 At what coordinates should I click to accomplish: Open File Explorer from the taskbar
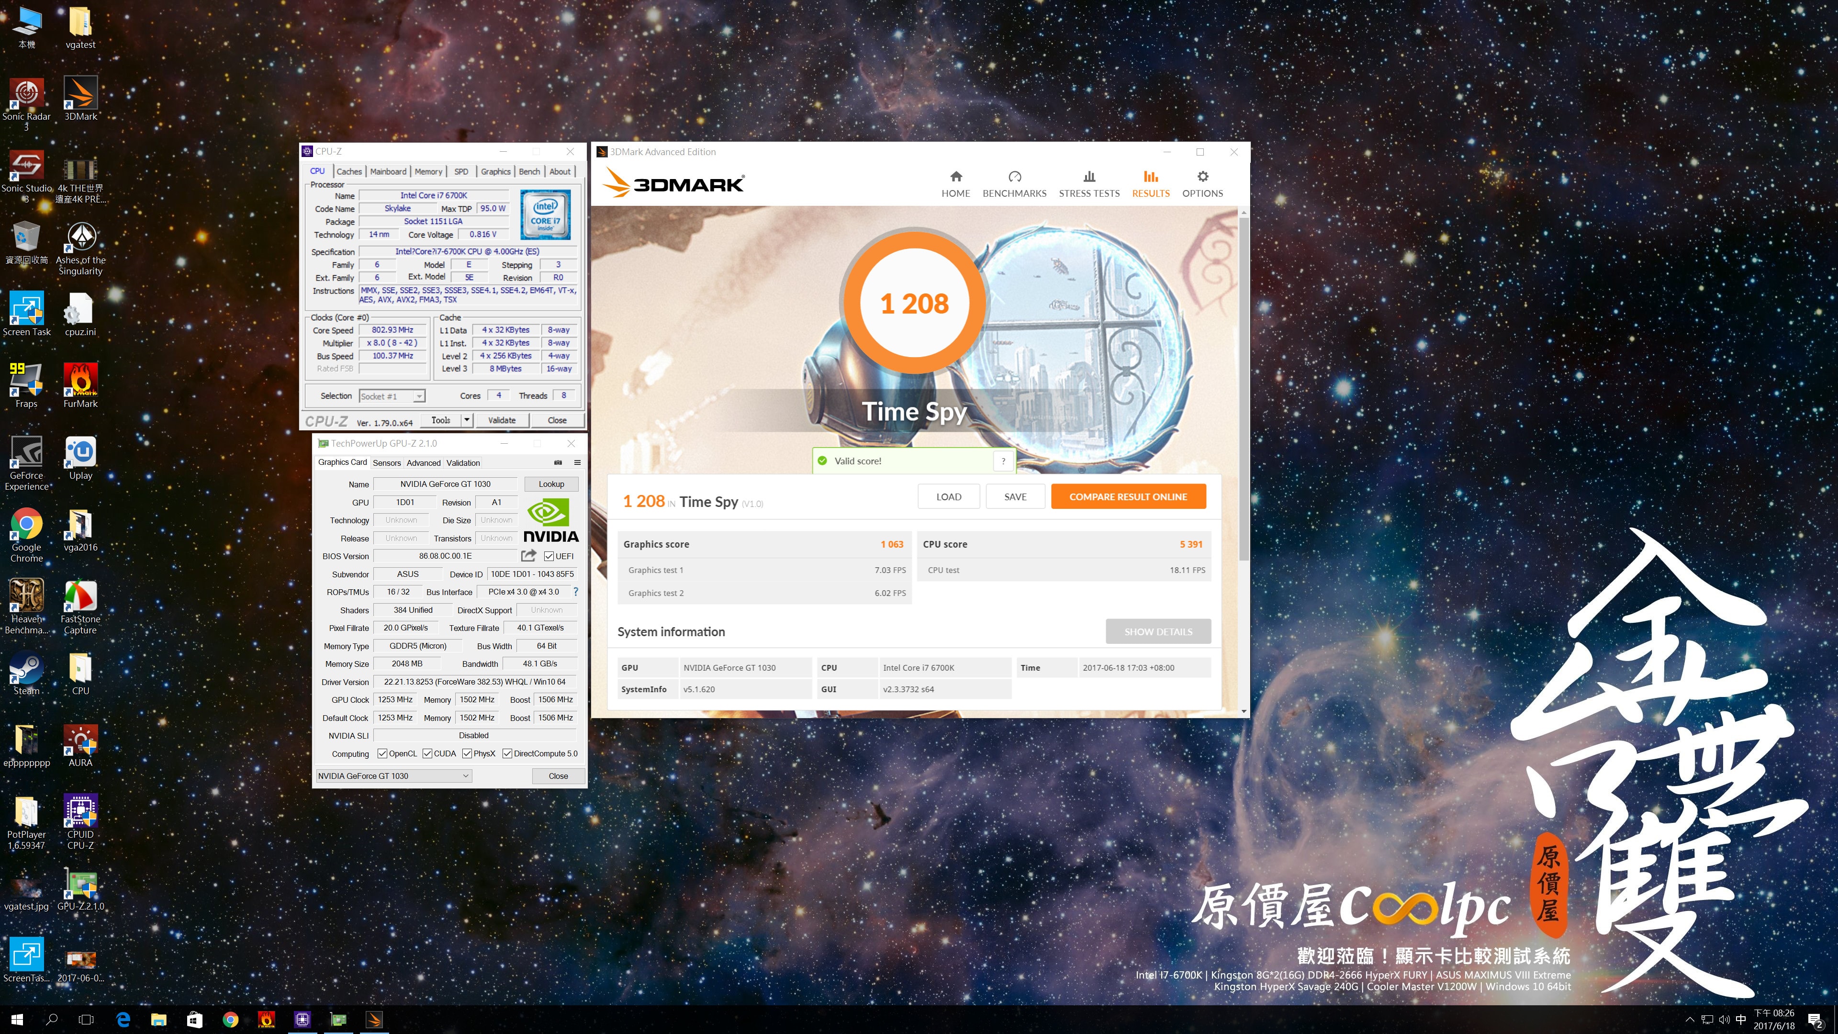click(158, 1020)
